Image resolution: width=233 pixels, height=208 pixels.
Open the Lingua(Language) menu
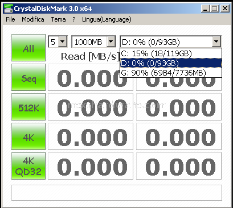coord(107,19)
